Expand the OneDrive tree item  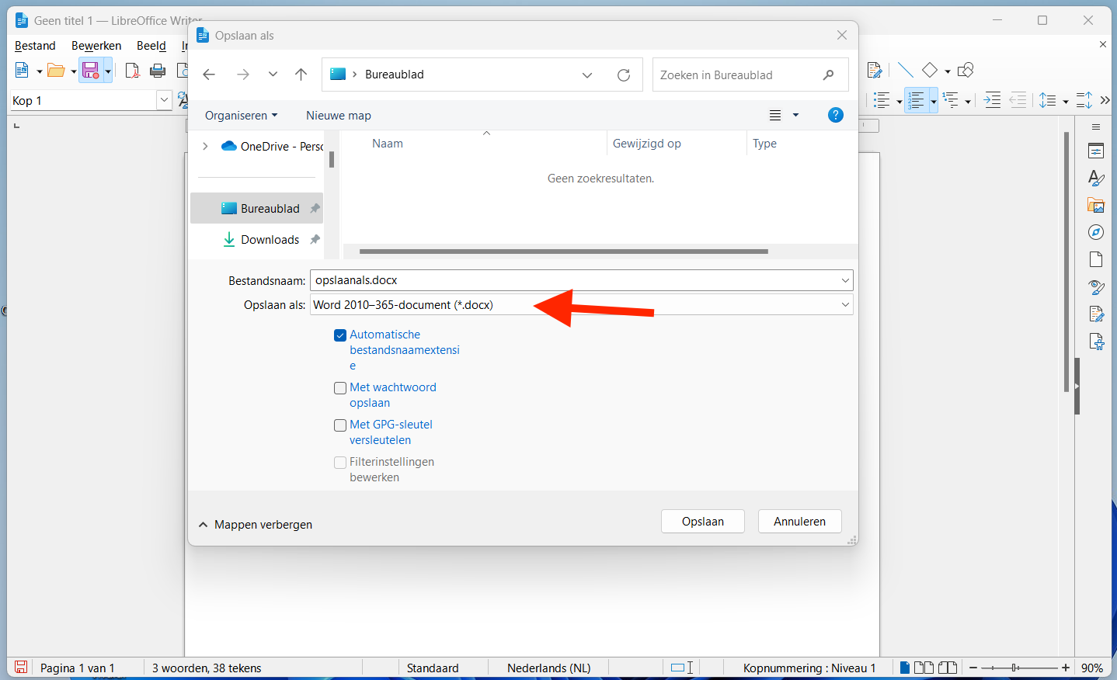(x=205, y=146)
